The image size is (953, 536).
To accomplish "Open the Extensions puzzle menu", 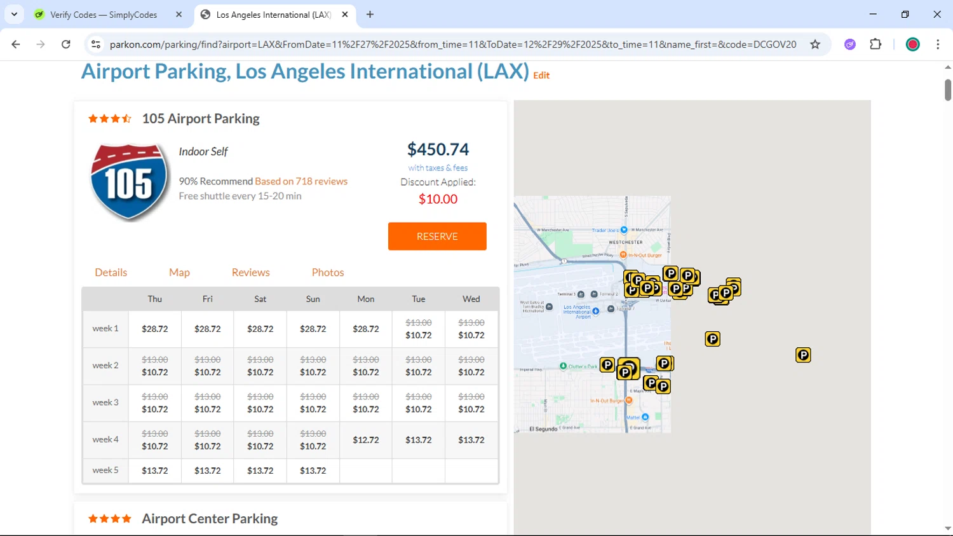I will coord(875,45).
